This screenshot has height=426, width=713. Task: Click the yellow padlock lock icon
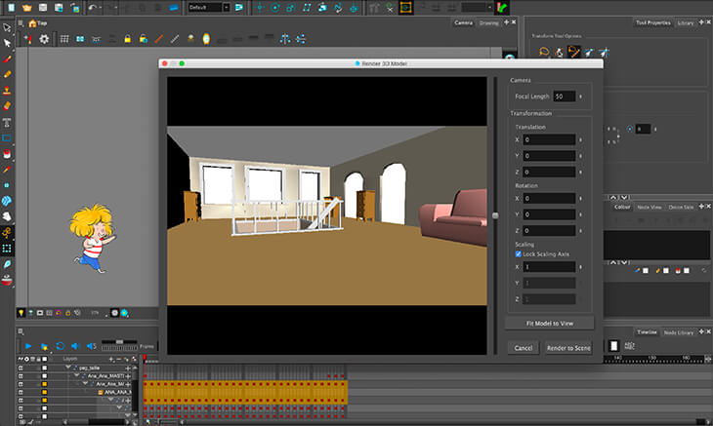point(127,39)
